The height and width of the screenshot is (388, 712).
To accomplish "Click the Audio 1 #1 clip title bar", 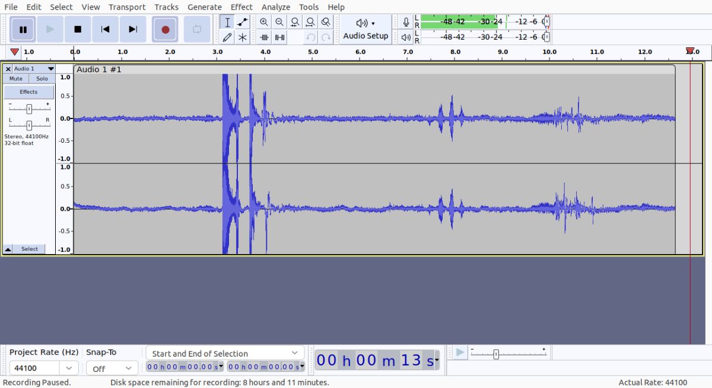I will tap(374, 69).
